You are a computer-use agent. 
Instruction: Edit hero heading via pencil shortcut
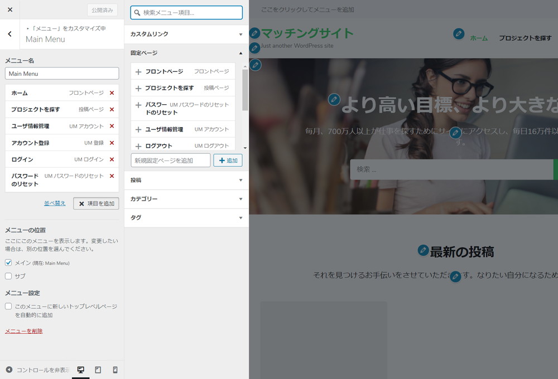coord(334,99)
